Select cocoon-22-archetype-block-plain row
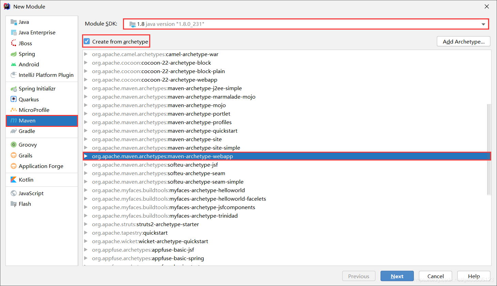Viewport: 497px width, 286px height. pos(287,71)
